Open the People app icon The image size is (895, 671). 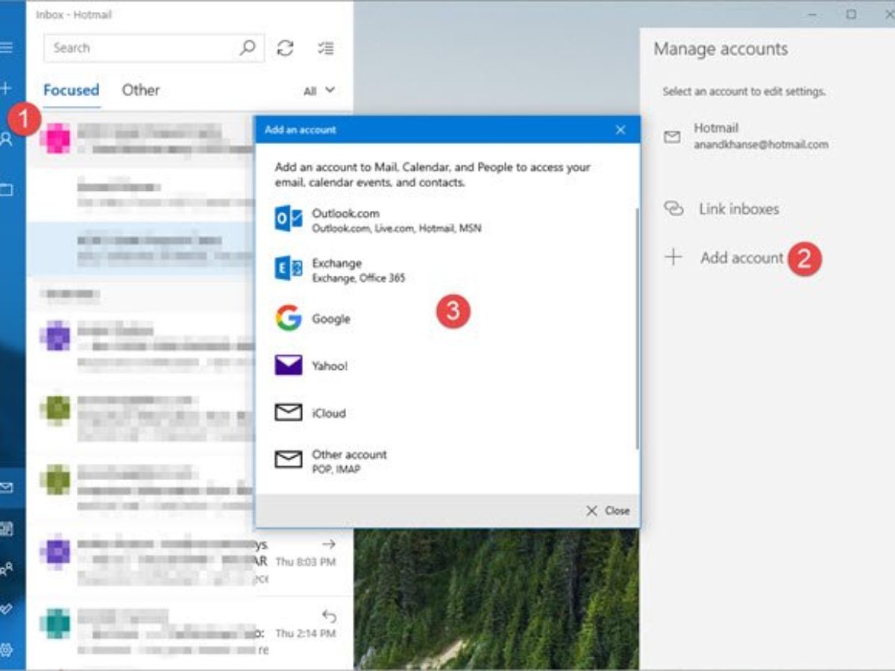pyautogui.click(x=6, y=570)
